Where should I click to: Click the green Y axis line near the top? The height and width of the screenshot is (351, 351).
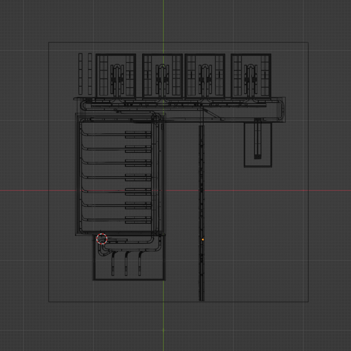pyautogui.click(x=163, y=19)
